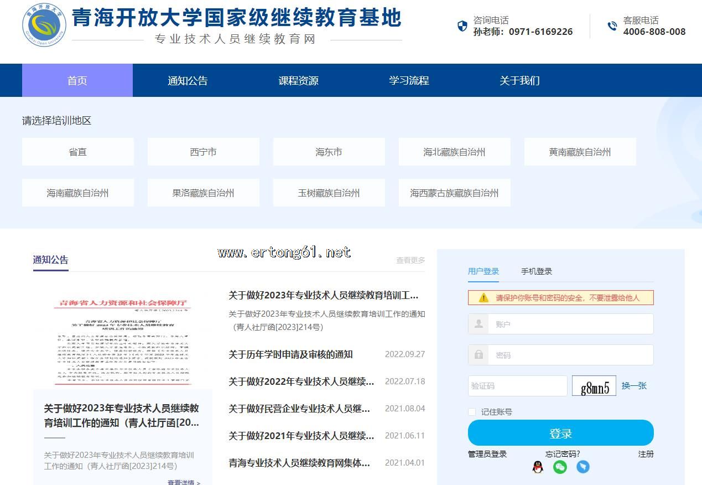The height and width of the screenshot is (485, 702).
Task: Click the yellow warning triangle icon
Action: click(x=483, y=298)
